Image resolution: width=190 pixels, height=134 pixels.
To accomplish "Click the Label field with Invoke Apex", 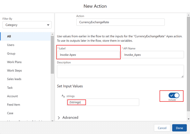I will click(88, 55).
